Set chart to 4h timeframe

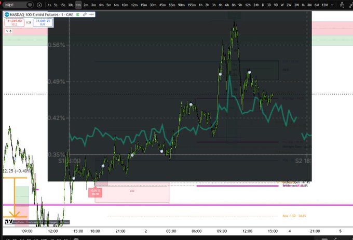pyautogui.click(x=221, y=5)
